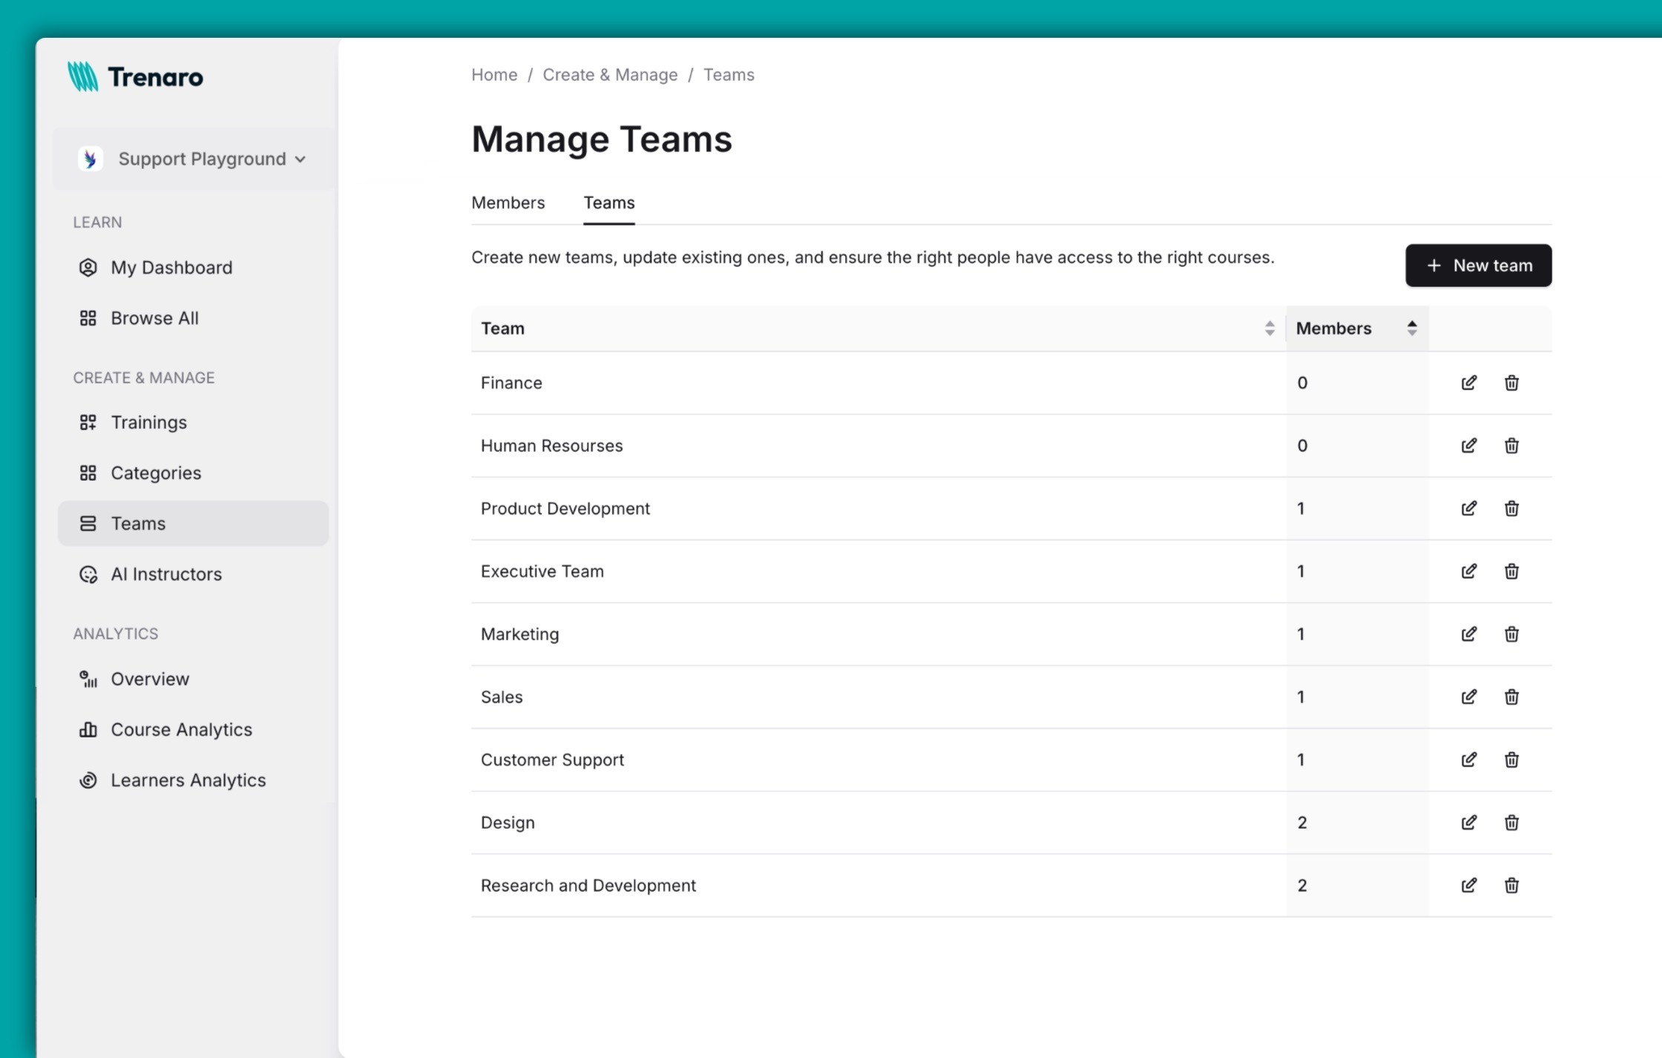
Task: Switch to the Members tab
Action: [x=508, y=203]
